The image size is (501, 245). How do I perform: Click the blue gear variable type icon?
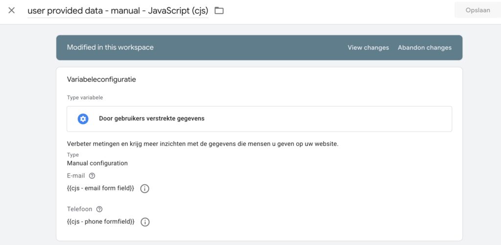tap(83, 119)
